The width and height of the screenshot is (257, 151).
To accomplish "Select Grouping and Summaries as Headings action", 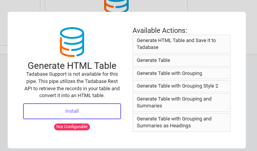I will (x=181, y=122).
